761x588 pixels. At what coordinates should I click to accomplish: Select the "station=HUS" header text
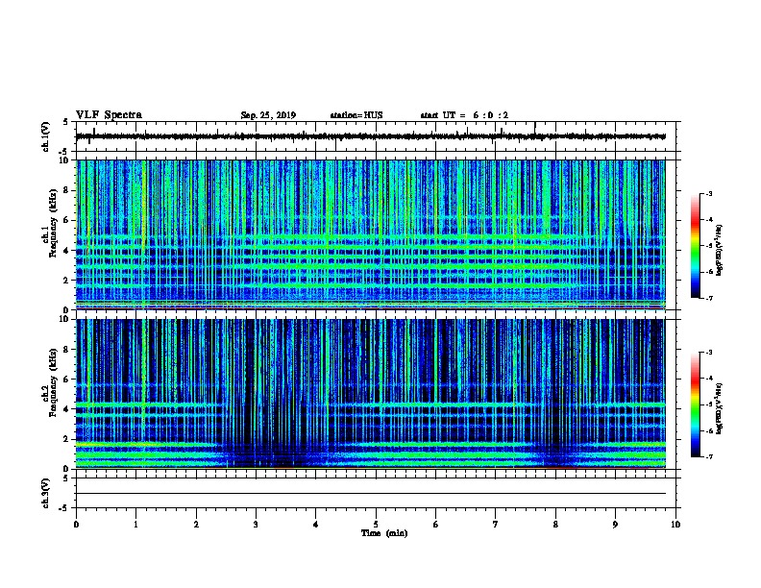(356, 115)
